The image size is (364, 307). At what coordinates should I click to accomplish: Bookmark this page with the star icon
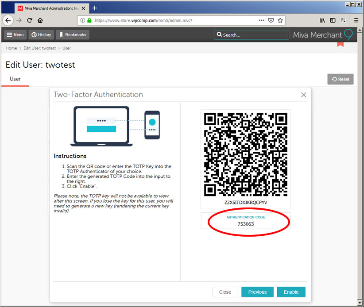[x=280, y=20]
